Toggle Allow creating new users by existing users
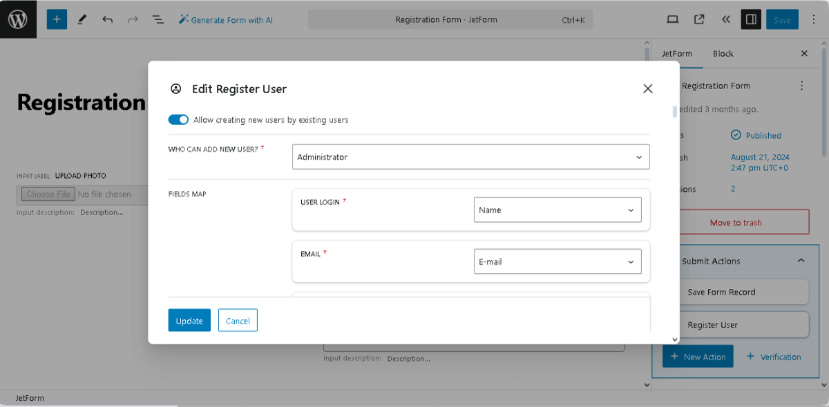This screenshot has width=829, height=407. [178, 119]
